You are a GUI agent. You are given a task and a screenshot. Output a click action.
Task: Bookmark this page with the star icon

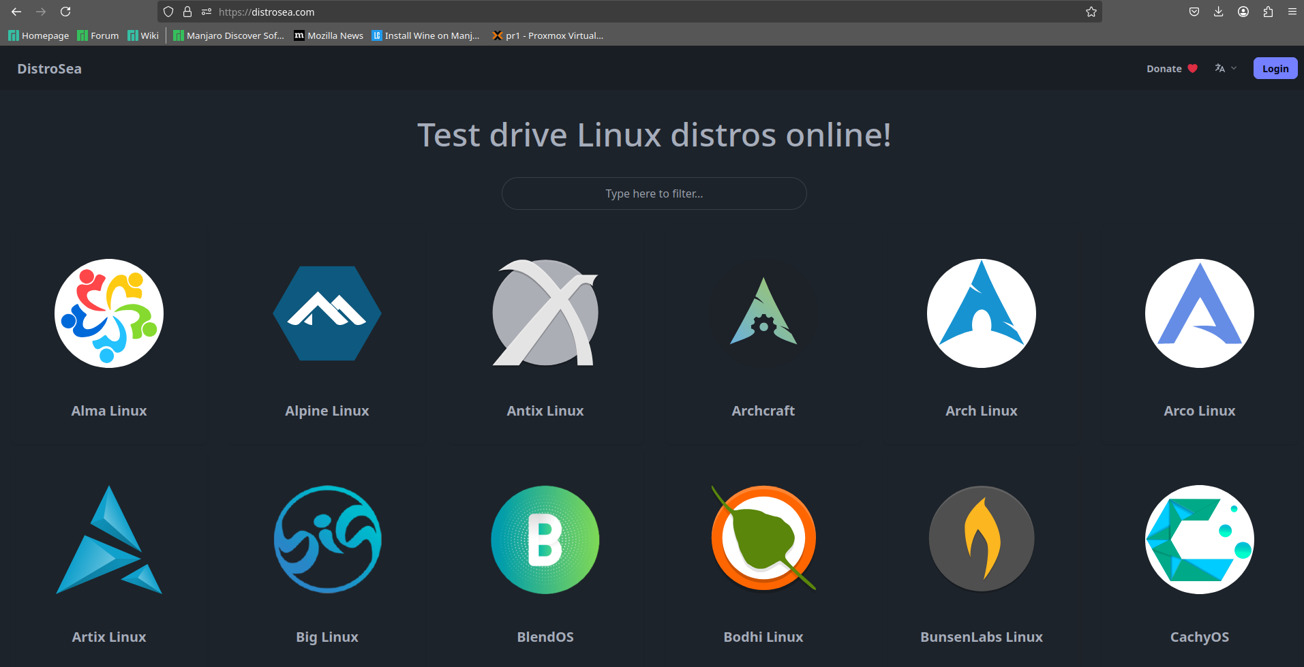pyautogui.click(x=1091, y=12)
